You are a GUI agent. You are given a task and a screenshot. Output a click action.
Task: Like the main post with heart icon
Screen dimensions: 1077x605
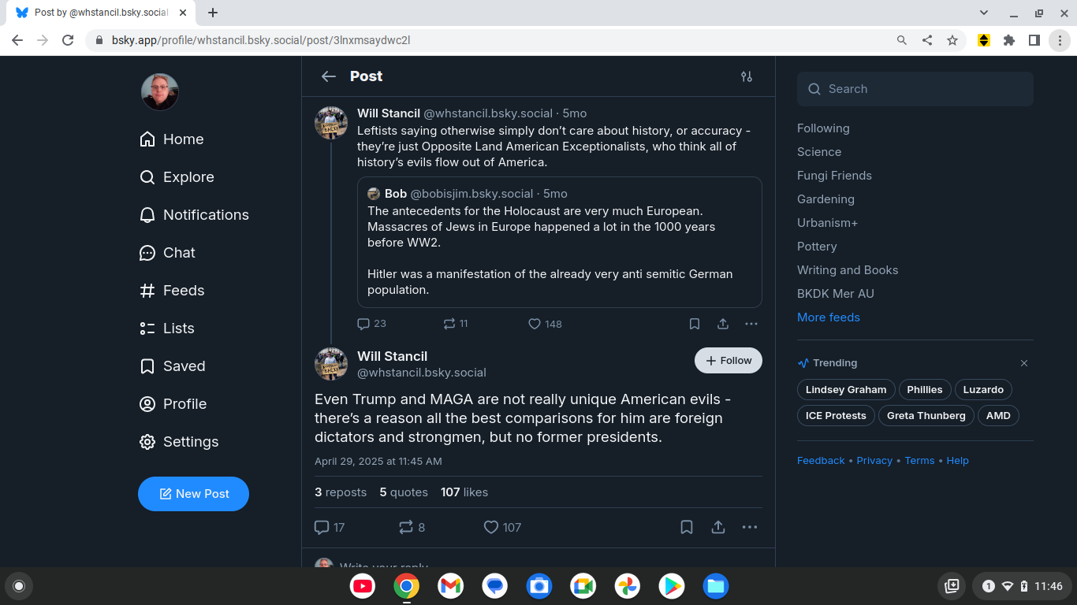coord(491,527)
